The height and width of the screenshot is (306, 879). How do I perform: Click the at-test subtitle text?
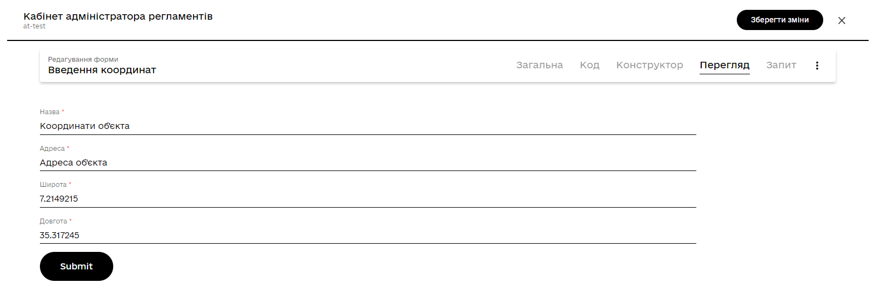[x=34, y=26]
